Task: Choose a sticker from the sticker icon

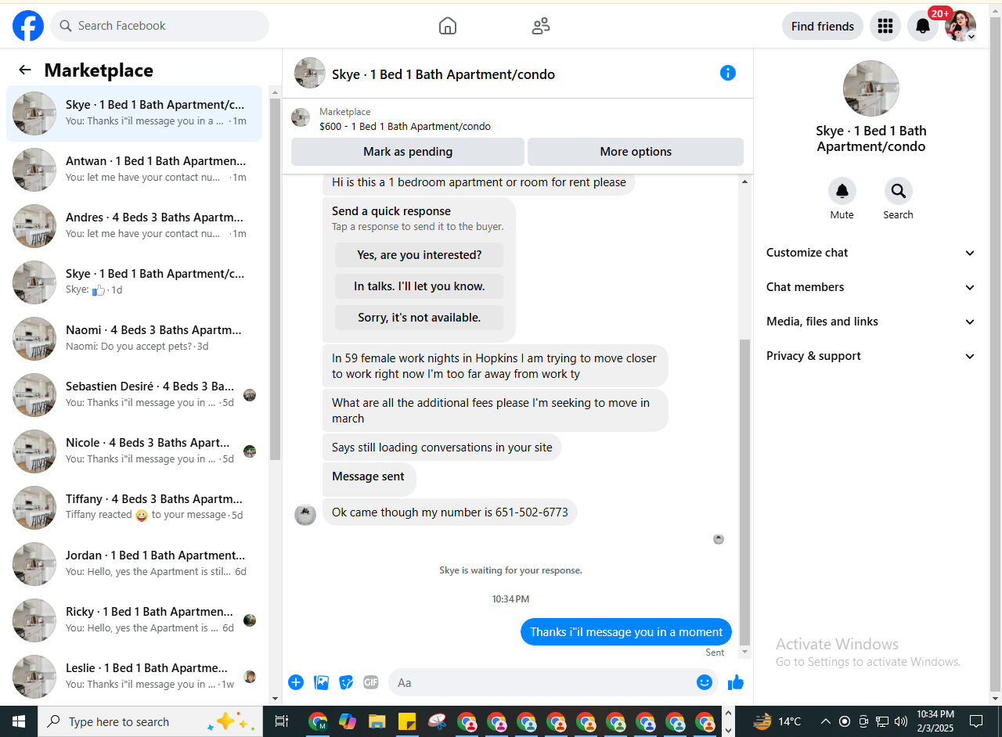Action: click(x=346, y=682)
